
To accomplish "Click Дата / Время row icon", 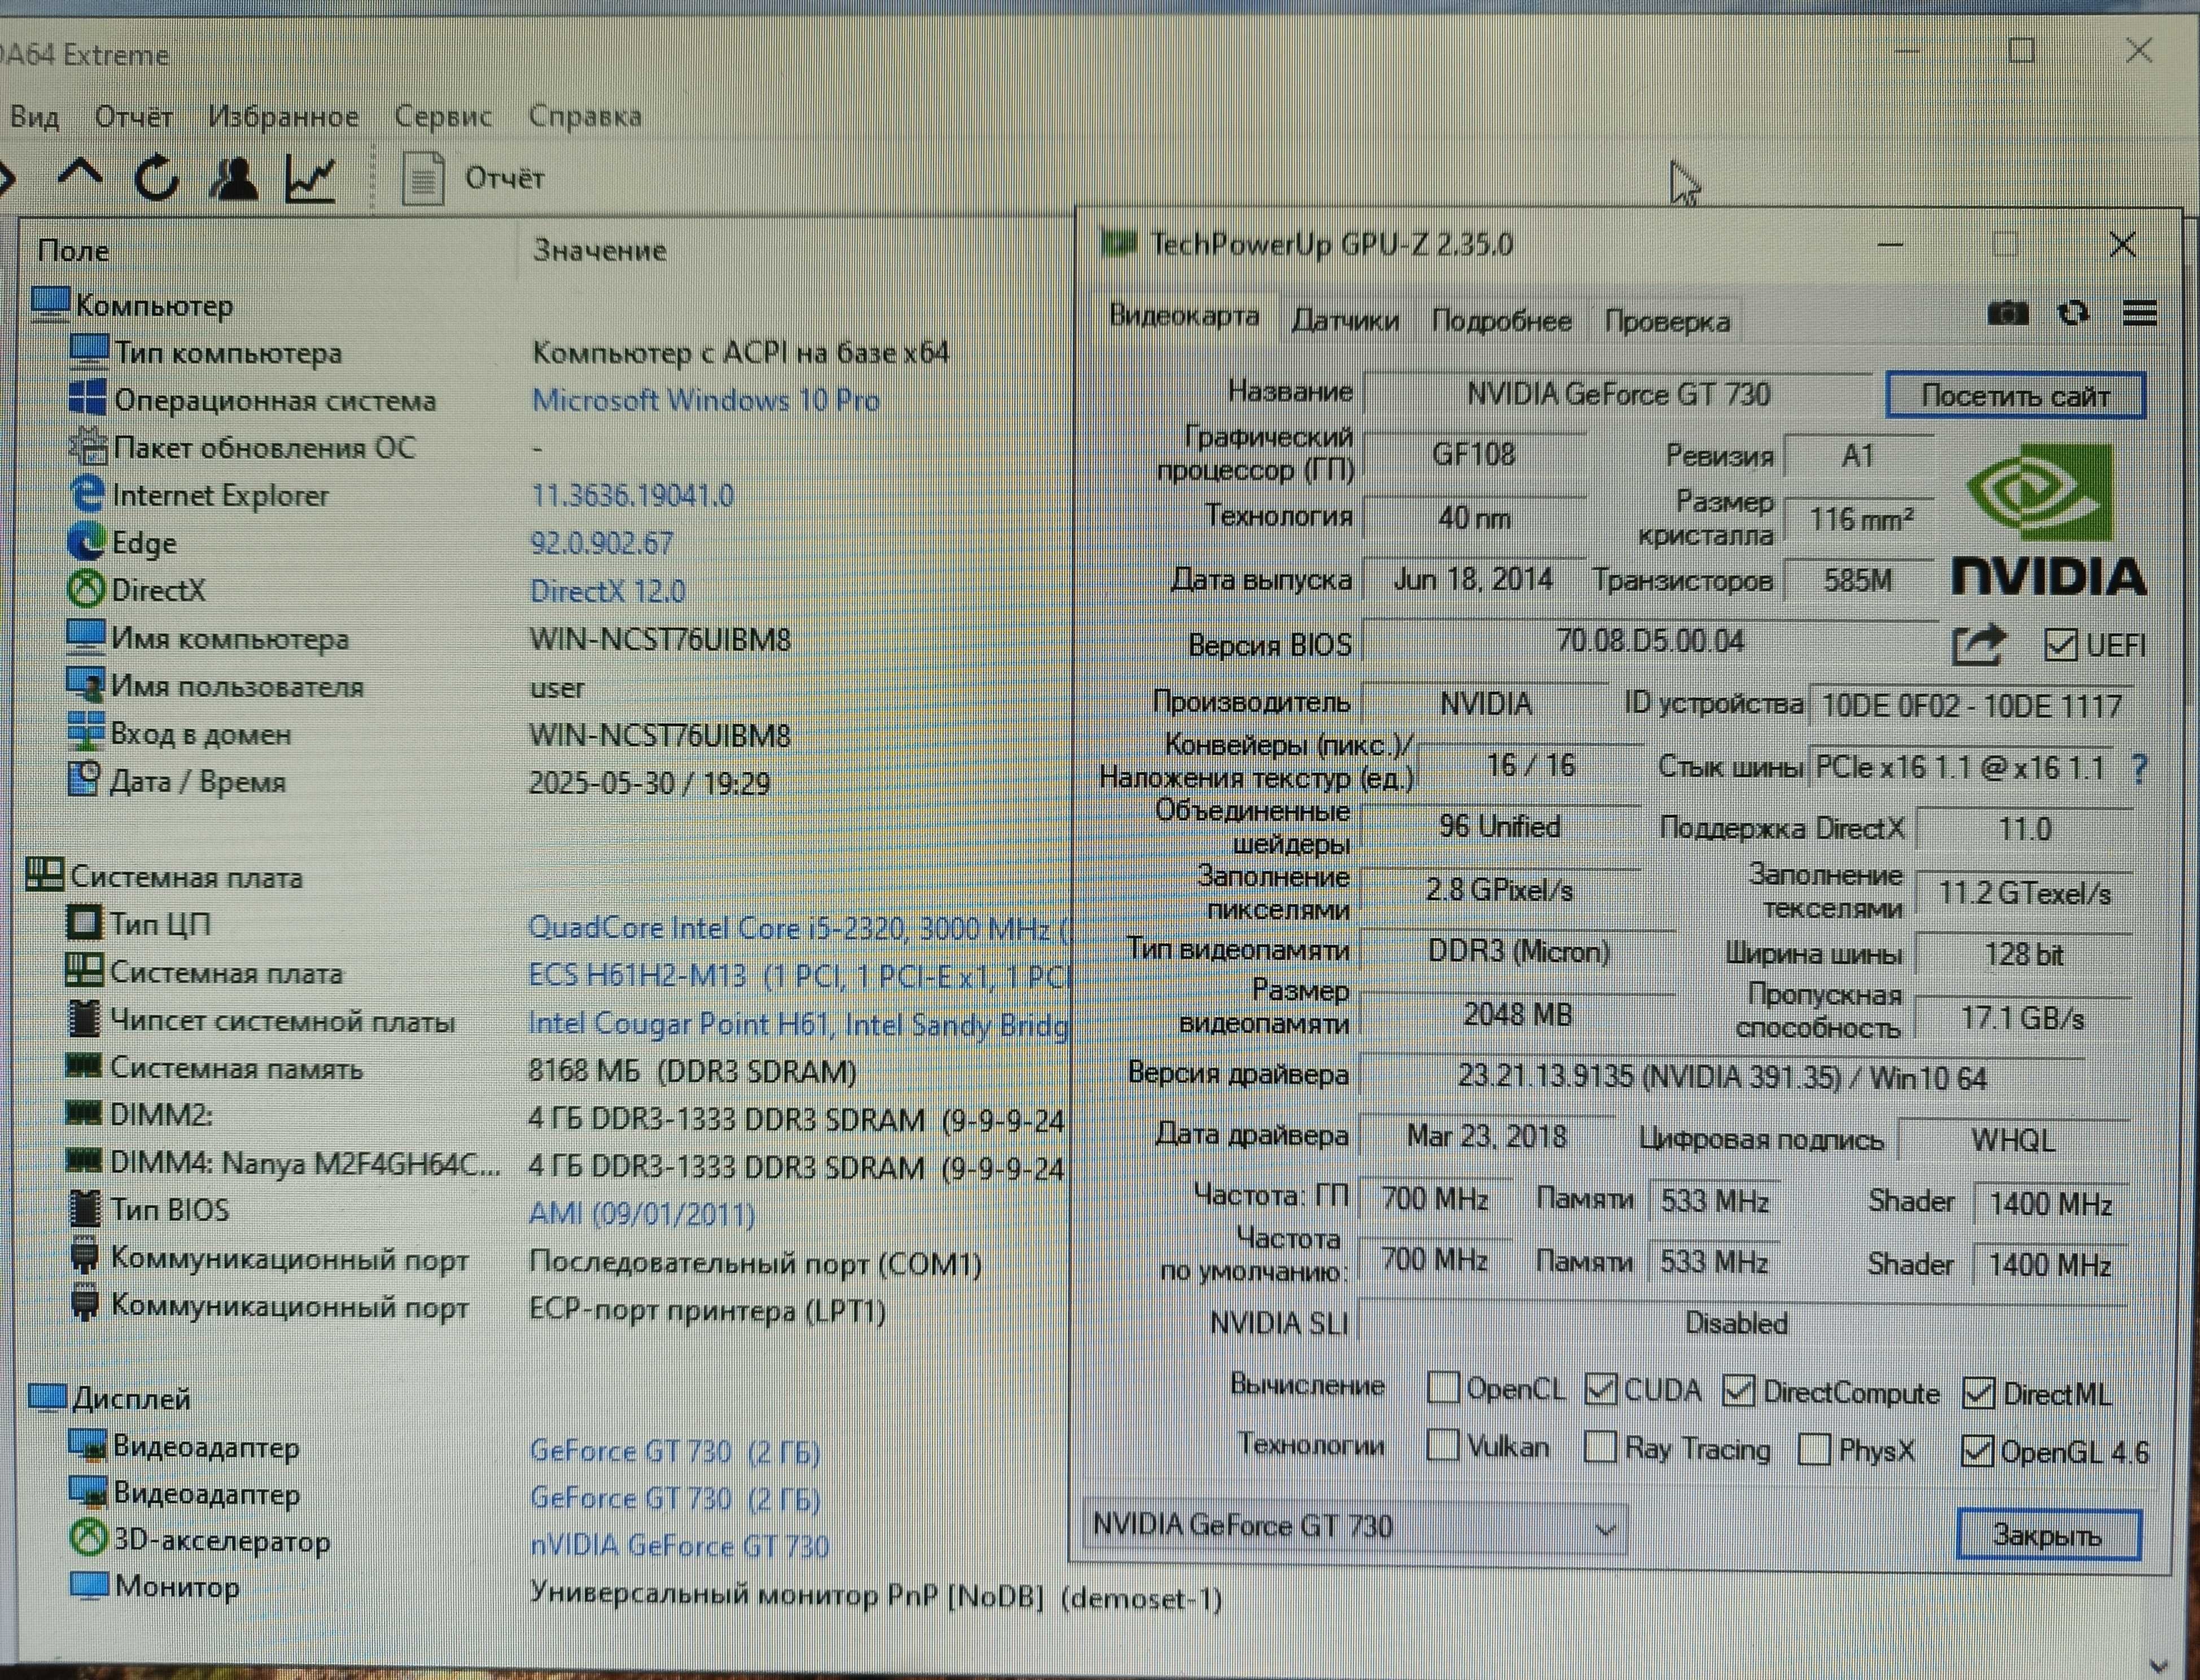I will point(84,779).
